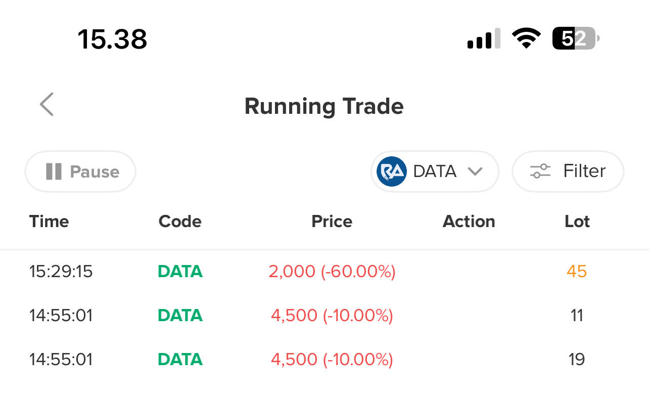
Task: Tap the filter sliders icon
Action: (540, 171)
